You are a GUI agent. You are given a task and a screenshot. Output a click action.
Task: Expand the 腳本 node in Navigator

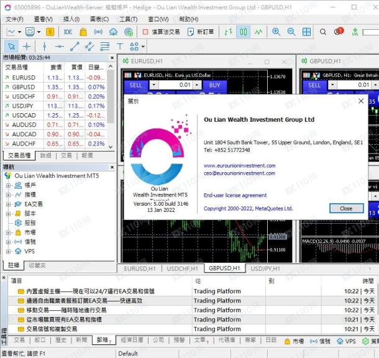[x=8, y=214]
